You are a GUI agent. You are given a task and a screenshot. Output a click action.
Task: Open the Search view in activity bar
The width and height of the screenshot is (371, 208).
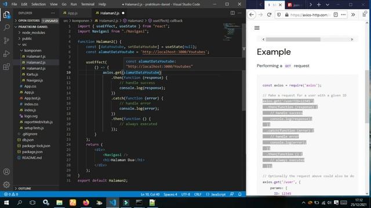click(6, 28)
